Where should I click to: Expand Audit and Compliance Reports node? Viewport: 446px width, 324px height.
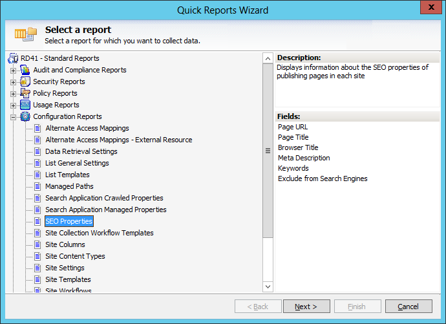(x=13, y=70)
